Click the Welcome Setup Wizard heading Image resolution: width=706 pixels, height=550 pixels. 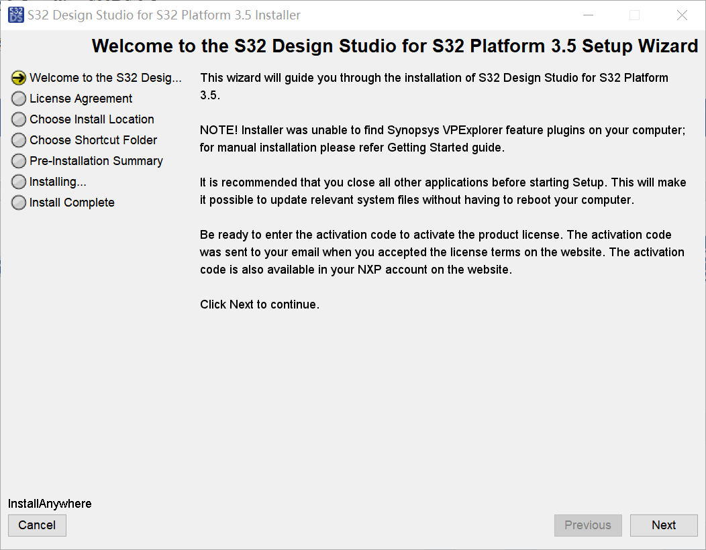[395, 46]
